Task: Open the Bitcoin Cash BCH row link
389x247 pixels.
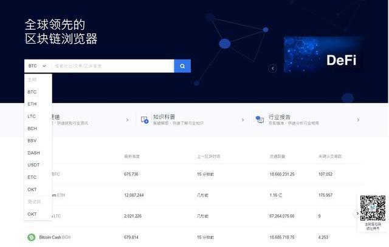Action: point(55,237)
